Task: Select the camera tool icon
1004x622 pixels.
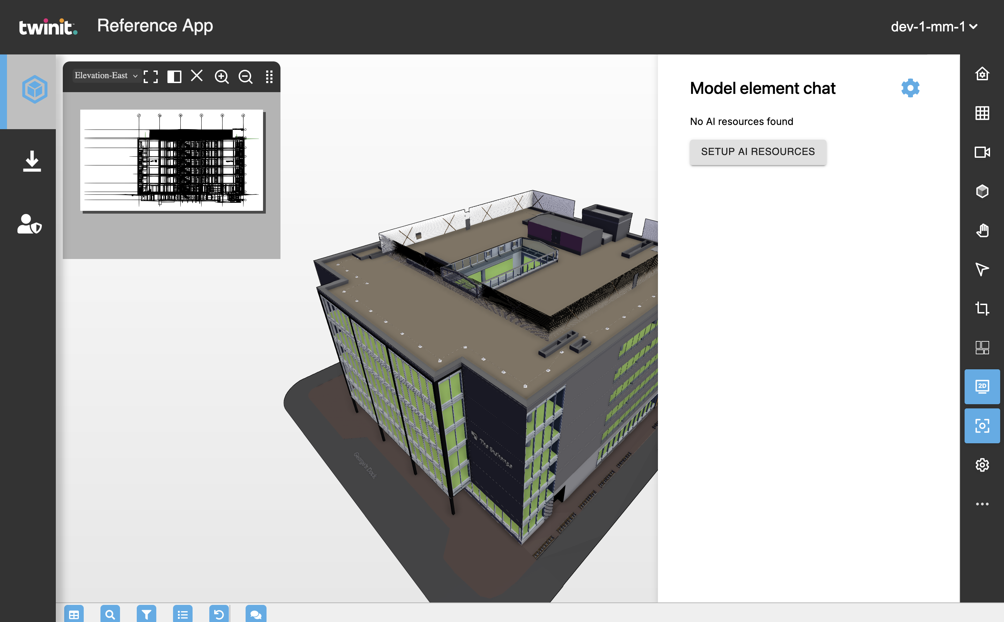Action: [982, 152]
